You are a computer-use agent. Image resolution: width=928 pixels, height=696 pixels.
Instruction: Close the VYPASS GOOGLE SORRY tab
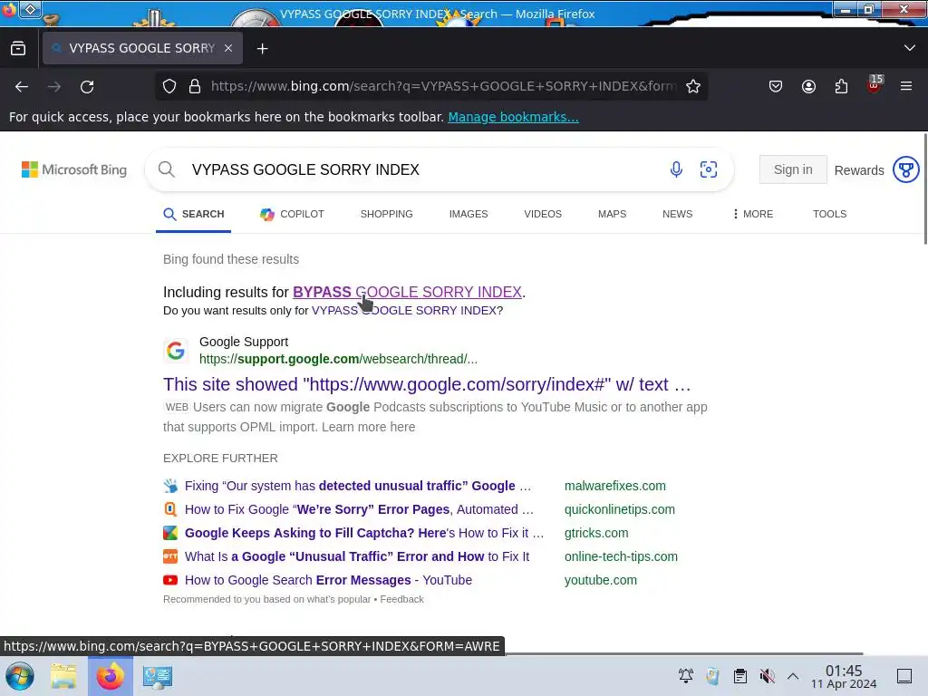pos(228,49)
